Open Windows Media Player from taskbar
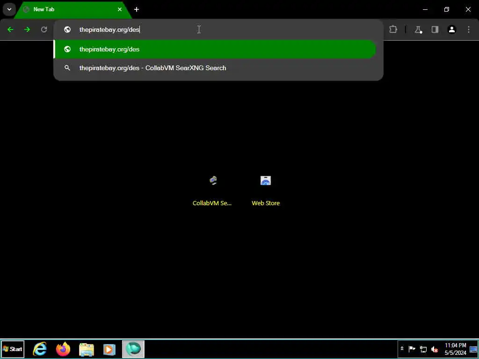This screenshot has width=479, height=359. 109,349
